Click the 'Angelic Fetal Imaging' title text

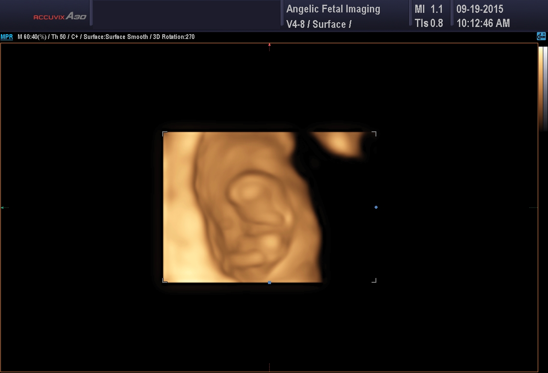click(333, 9)
